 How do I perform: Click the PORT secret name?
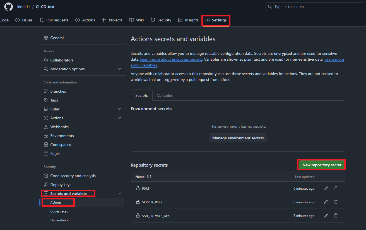[x=146, y=189]
